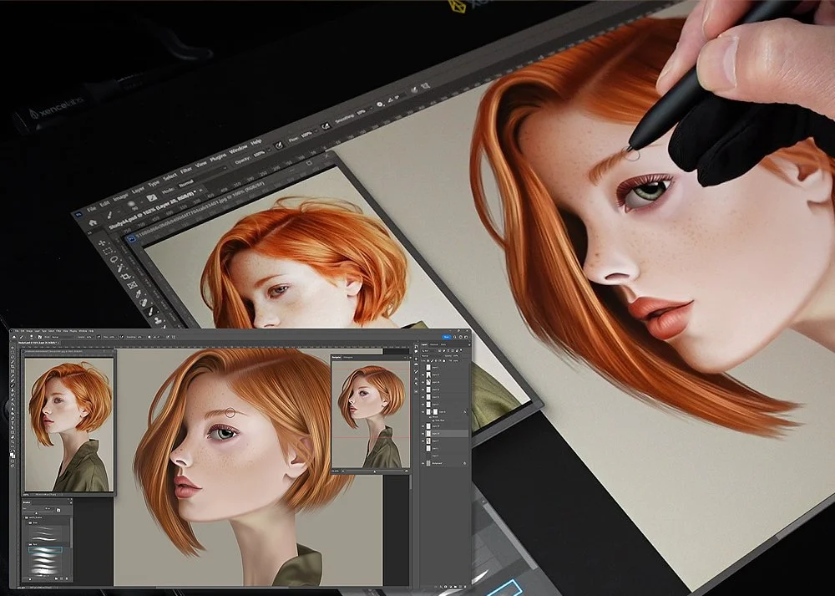Open brush preset picker on tablet options bar

tap(132, 204)
